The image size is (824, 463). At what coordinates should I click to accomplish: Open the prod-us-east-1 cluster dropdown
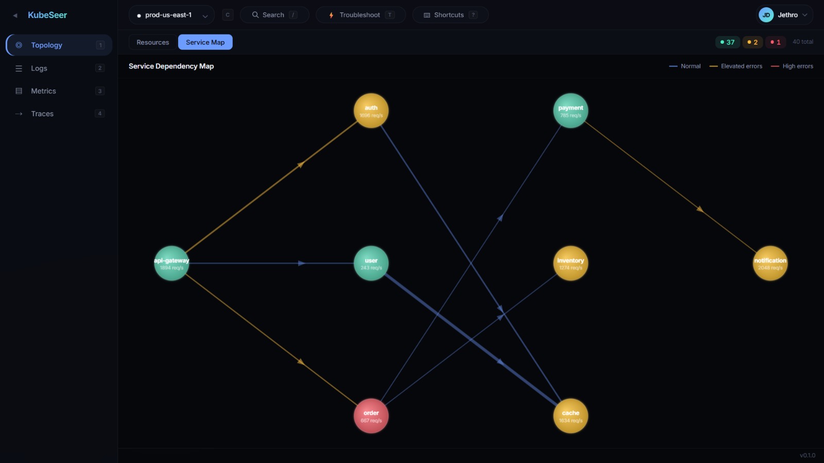pyautogui.click(x=171, y=15)
